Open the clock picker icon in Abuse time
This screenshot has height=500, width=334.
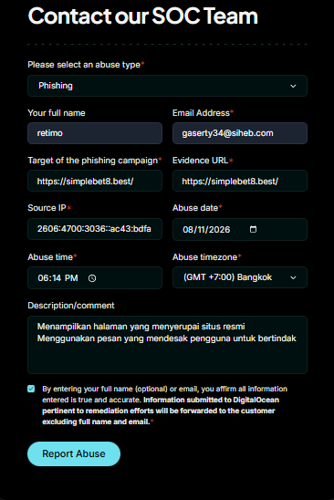[x=92, y=278]
